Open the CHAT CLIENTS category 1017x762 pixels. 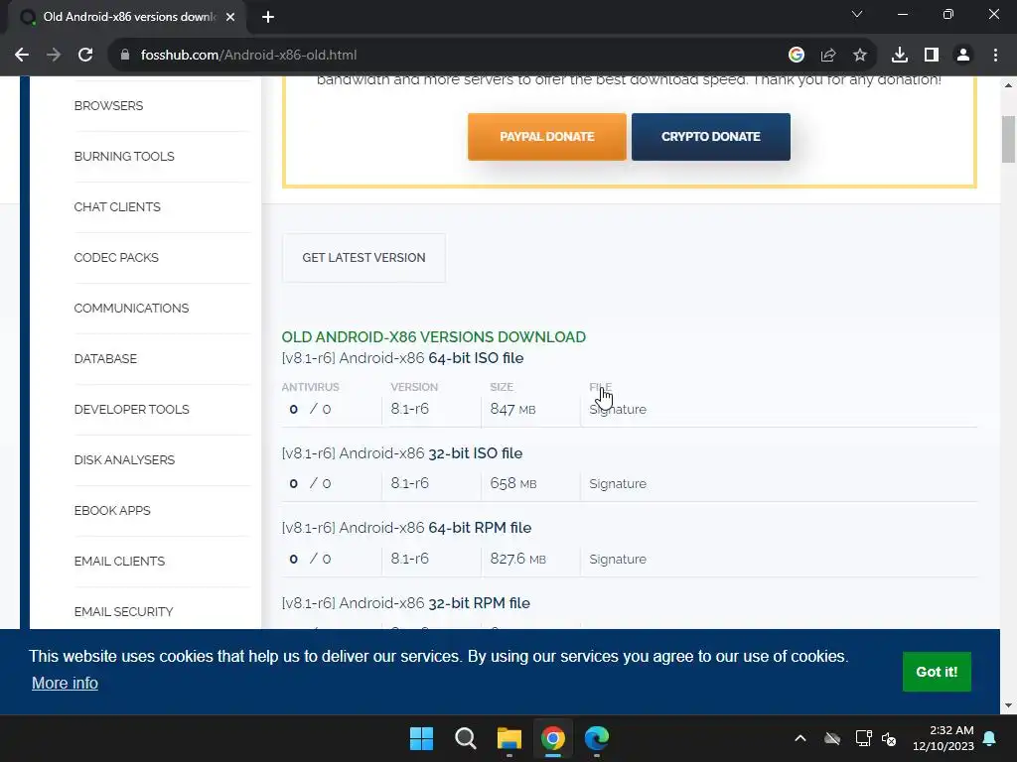117,206
